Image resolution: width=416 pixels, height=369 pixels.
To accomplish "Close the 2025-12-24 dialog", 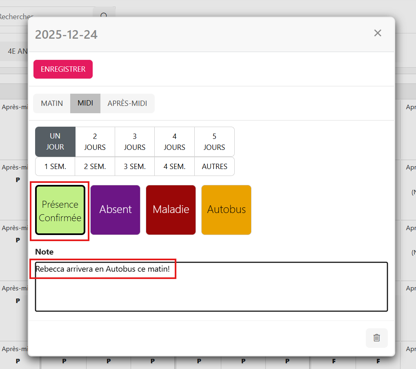I will [x=378, y=33].
